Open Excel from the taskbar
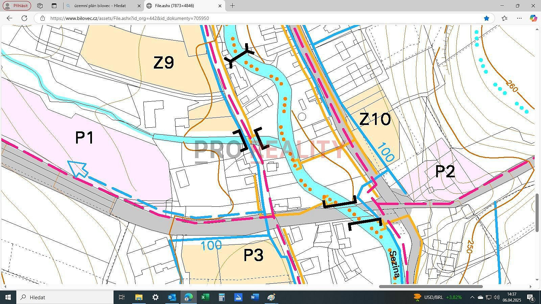 pos(205,297)
